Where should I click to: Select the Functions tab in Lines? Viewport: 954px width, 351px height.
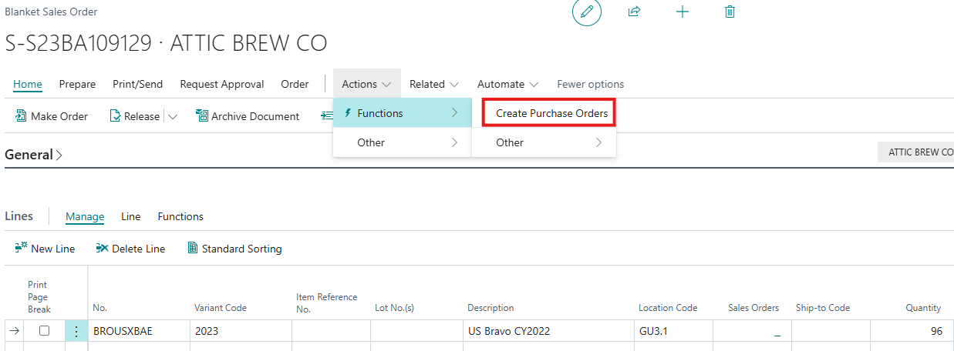pyautogui.click(x=180, y=216)
